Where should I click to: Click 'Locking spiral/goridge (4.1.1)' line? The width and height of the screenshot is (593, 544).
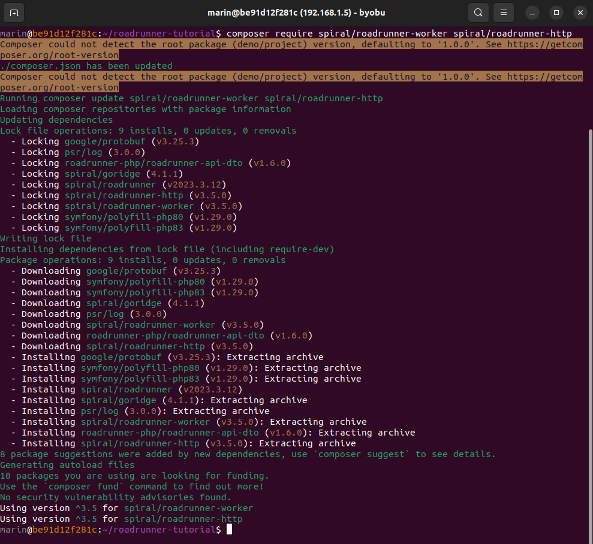coord(97,174)
